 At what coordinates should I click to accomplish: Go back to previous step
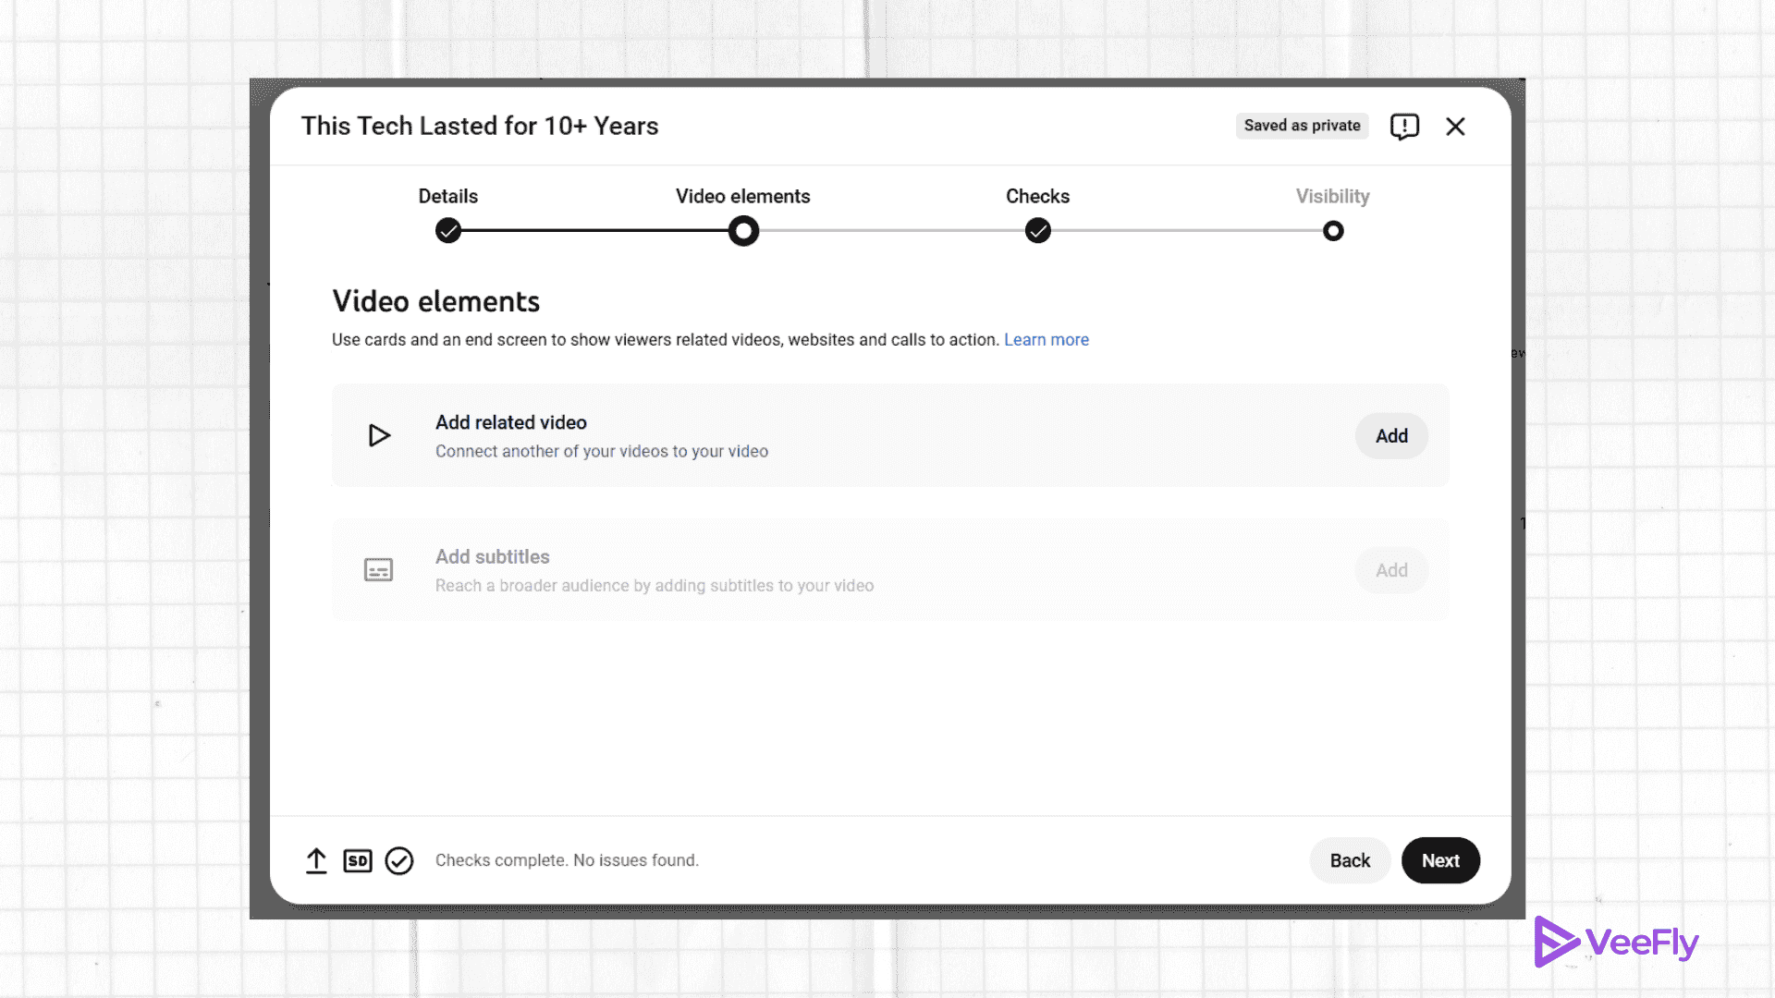pos(1350,860)
